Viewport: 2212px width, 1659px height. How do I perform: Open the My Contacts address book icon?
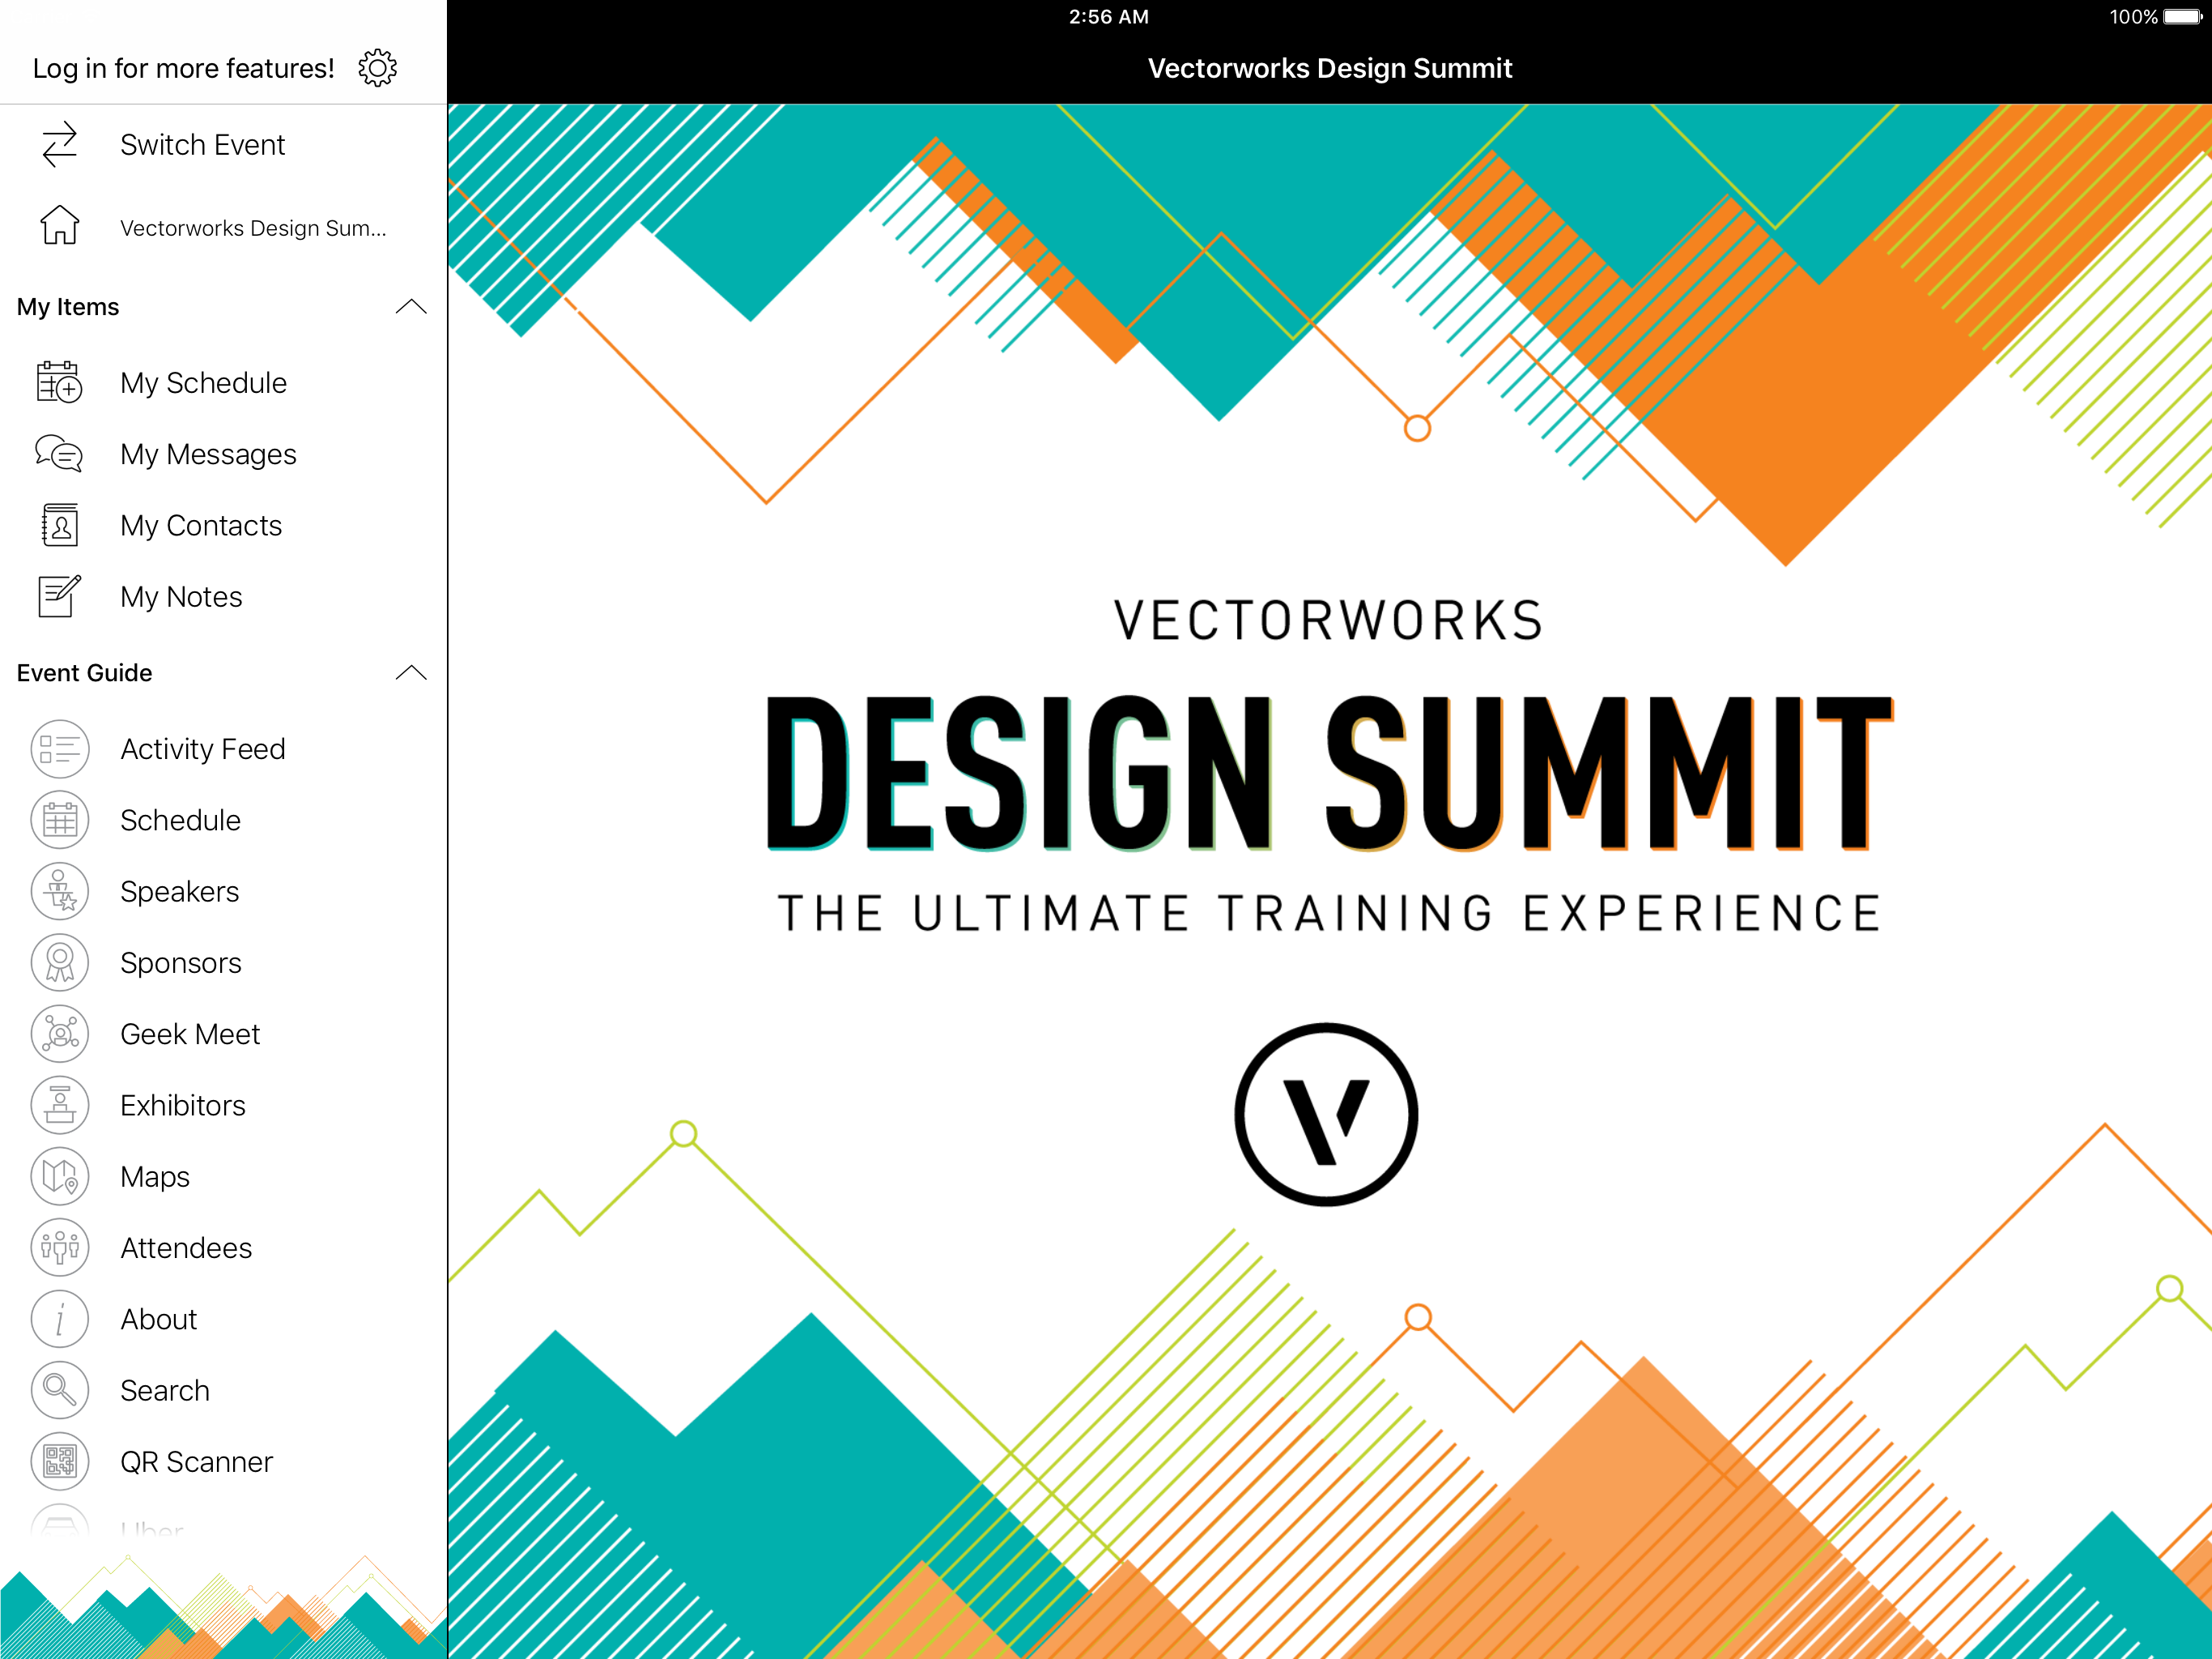click(59, 525)
